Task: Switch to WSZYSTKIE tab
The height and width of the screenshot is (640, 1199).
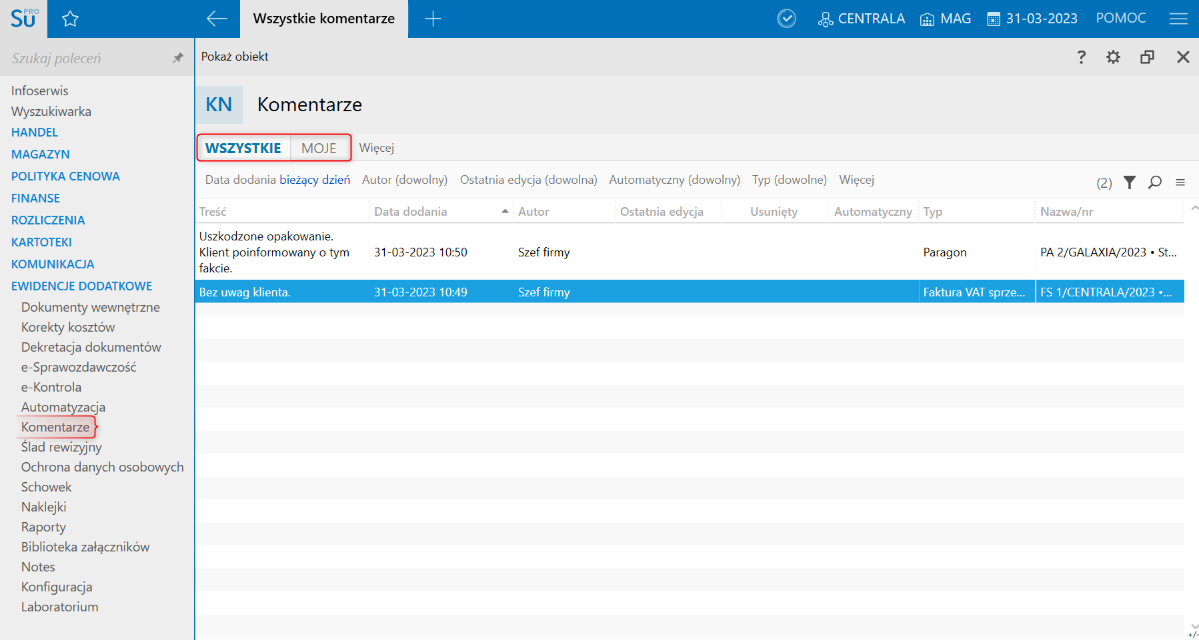Action: point(243,148)
